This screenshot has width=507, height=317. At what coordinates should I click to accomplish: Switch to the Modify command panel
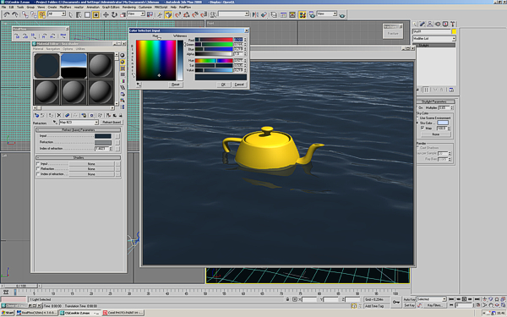pyautogui.click(x=422, y=24)
